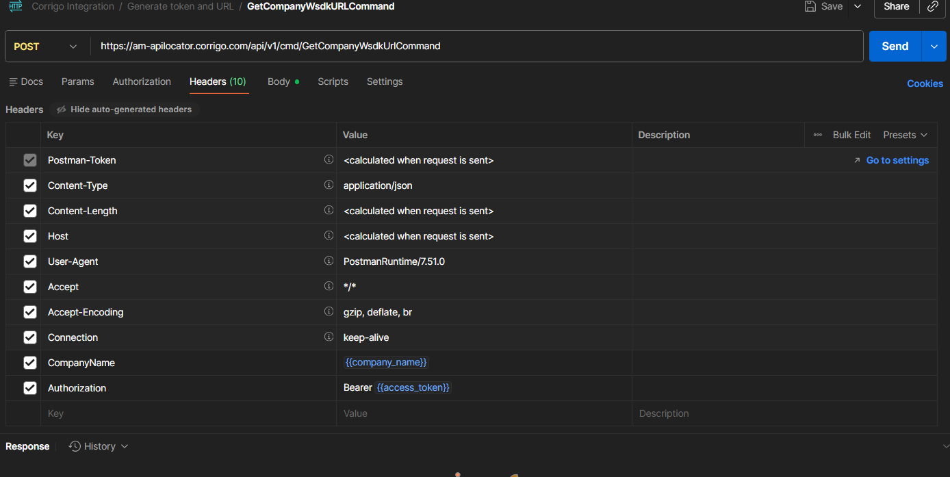Open the request Settings tab
Screen dimensions: 950x477
click(x=385, y=81)
